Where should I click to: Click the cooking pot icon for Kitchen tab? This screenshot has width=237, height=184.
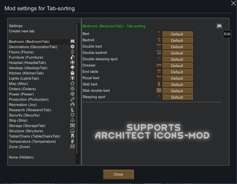point(72,73)
